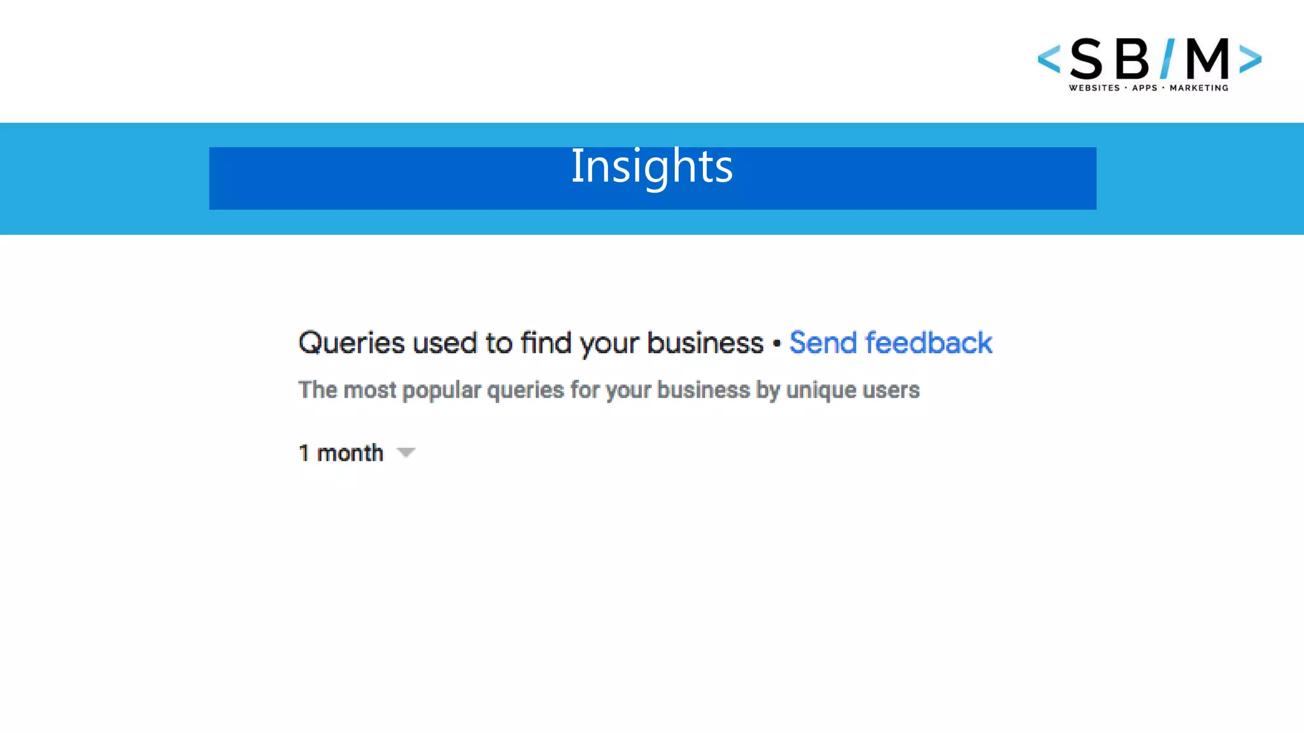This screenshot has width=1304, height=733.
Task: Click the blue slash in the SBM logo
Action: 1168,58
